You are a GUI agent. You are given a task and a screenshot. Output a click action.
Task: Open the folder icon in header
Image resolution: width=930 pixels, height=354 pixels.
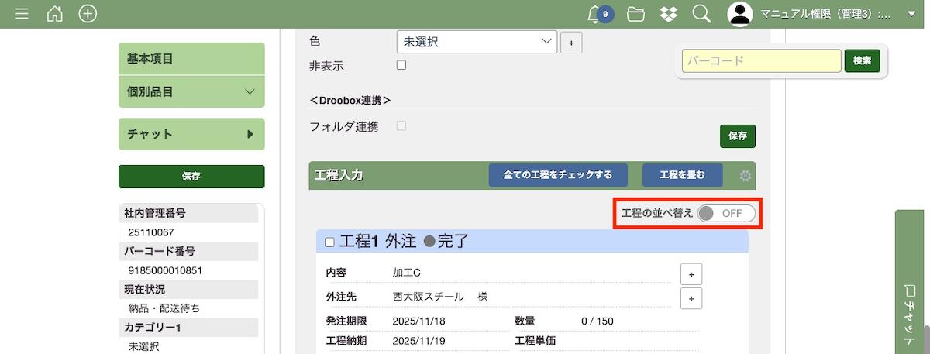pyautogui.click(x=636, y=14)
